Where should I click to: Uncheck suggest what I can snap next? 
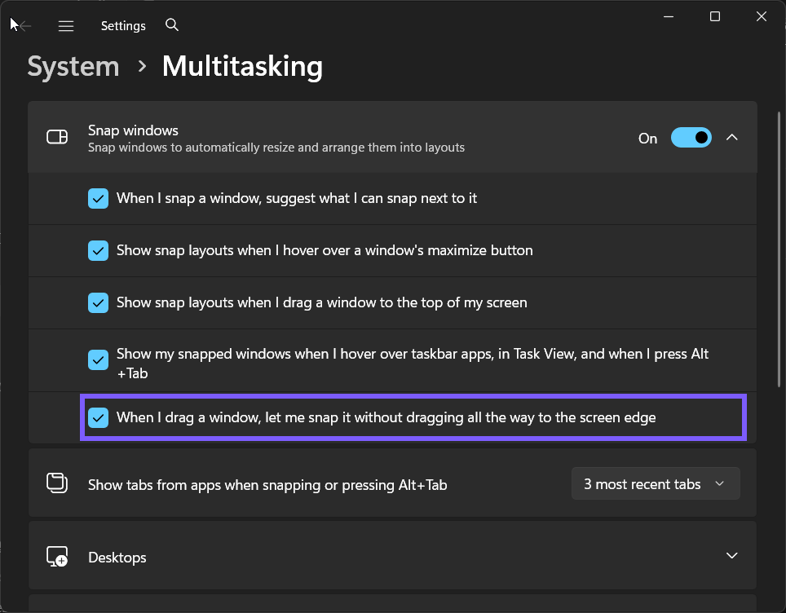click(x=98, y=198)
